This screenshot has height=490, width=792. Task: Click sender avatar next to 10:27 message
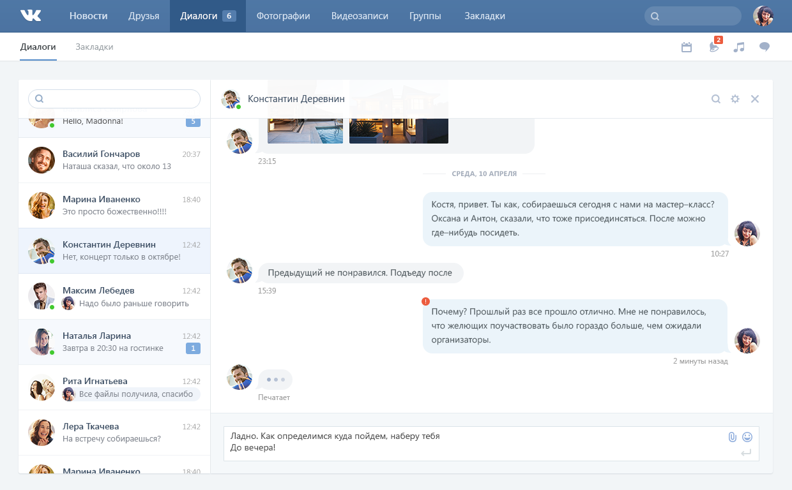coord(747,233)
